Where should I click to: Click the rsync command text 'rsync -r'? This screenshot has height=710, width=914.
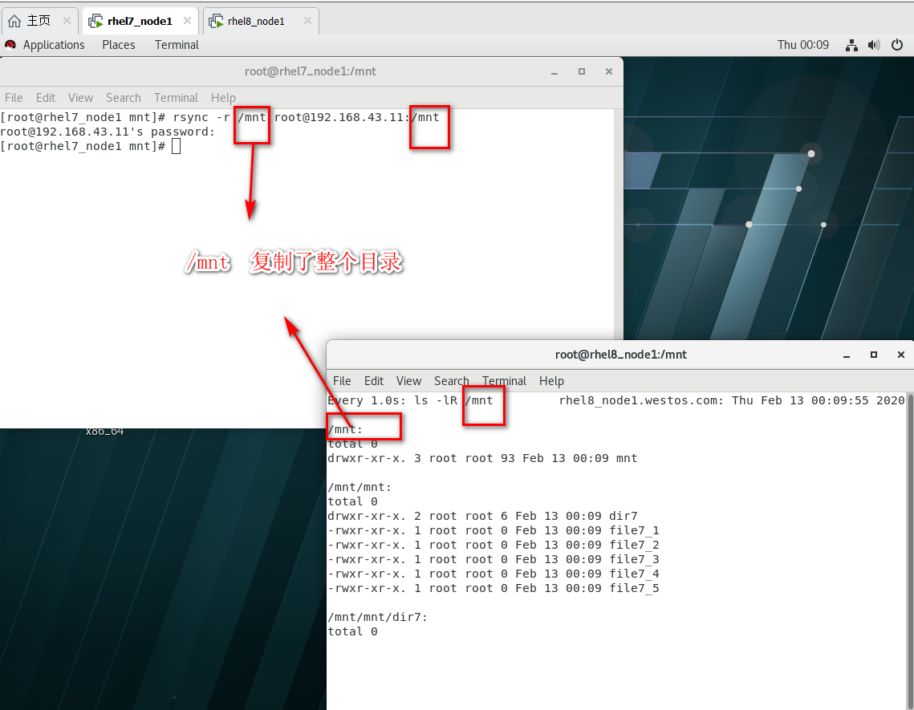coord(201,117)
